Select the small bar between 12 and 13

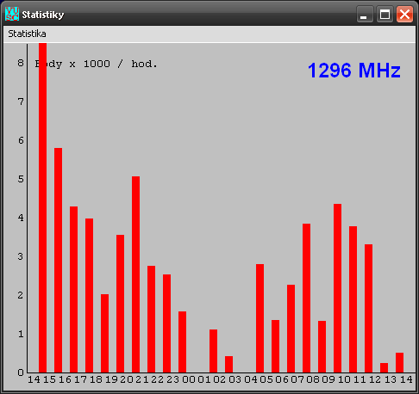click(384, 368)
